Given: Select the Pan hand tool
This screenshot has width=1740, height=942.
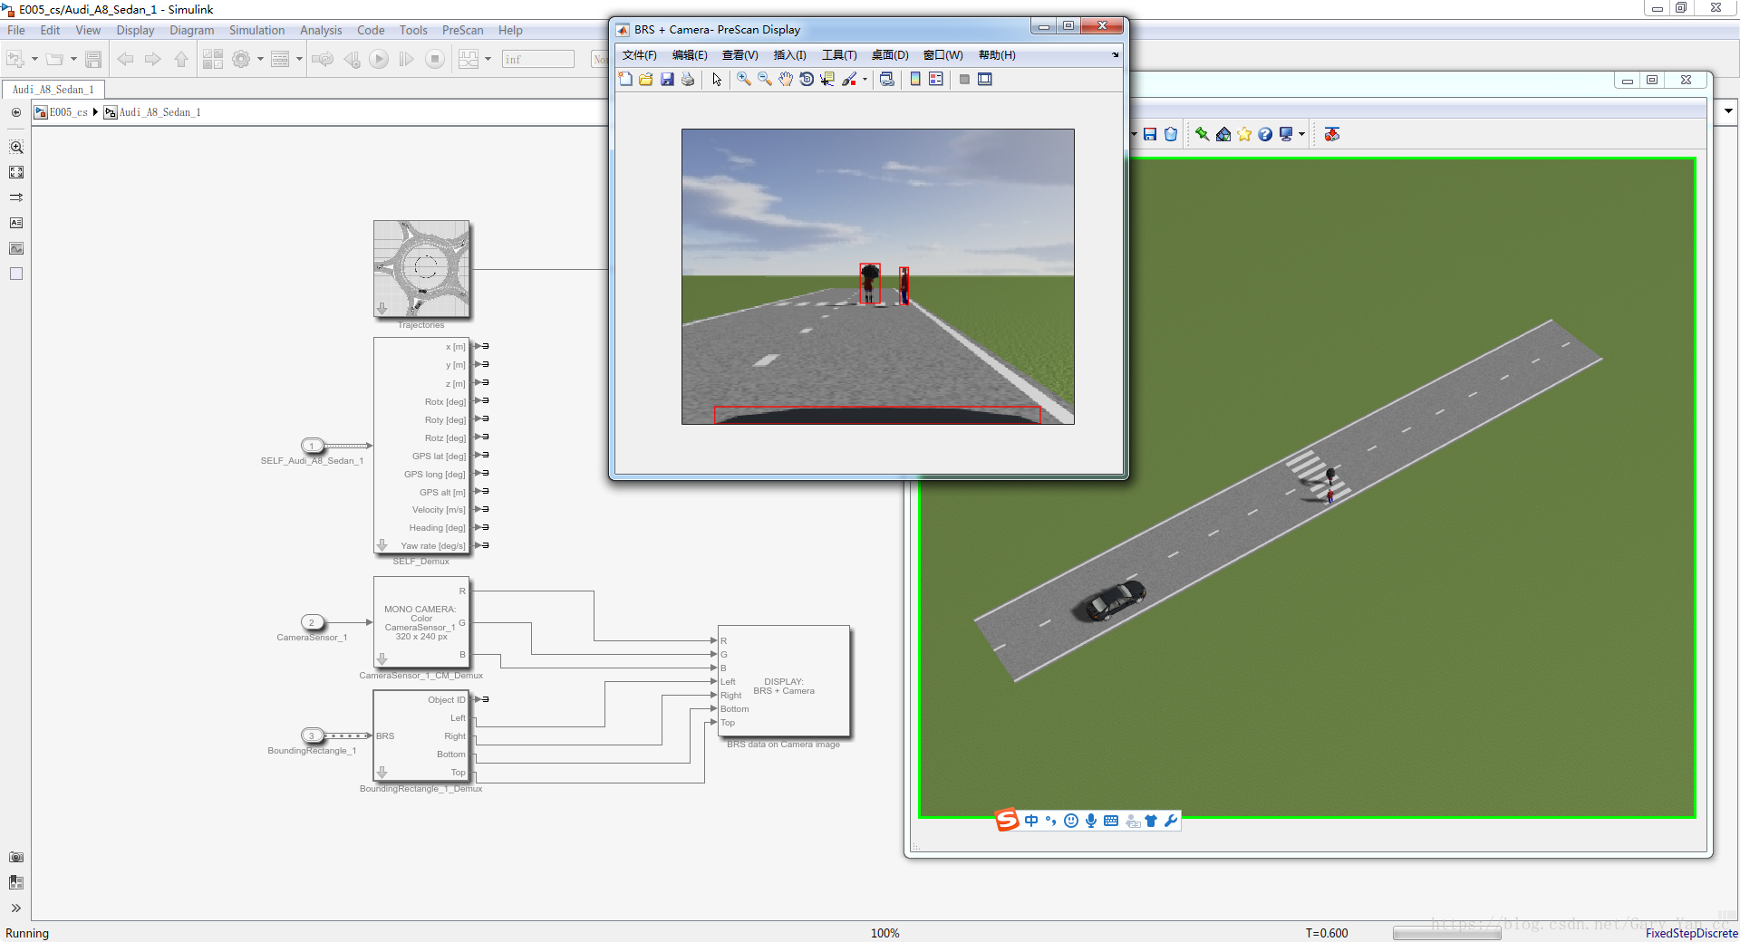Looking at the screenshot, I should pyautogui.click(x=786, y=80).
